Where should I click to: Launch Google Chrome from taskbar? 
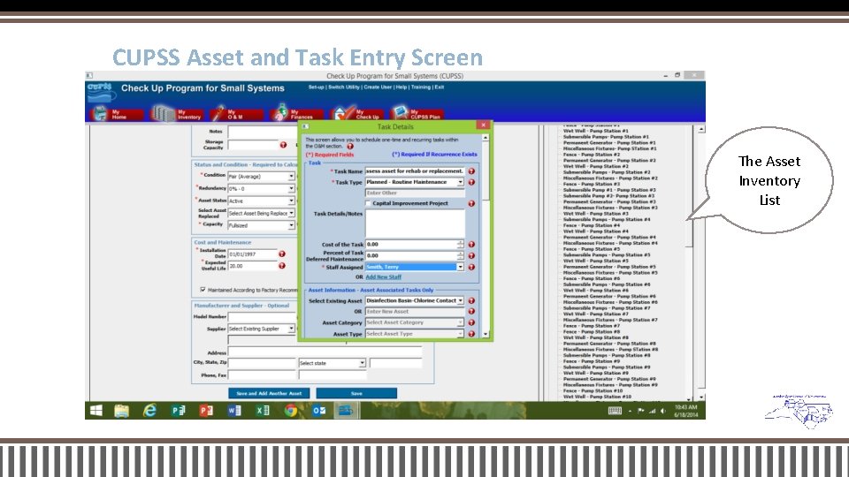[x=291, y=411]
